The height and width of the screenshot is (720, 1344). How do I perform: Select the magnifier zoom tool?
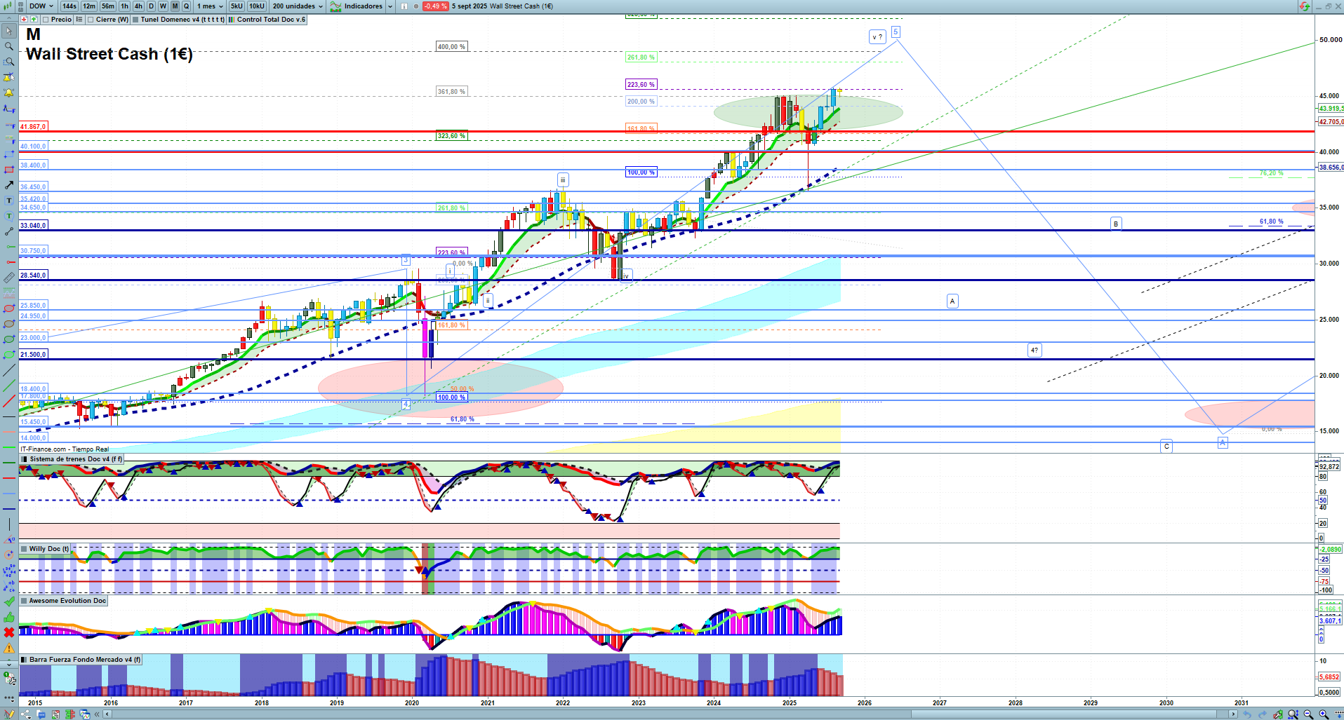9,46
